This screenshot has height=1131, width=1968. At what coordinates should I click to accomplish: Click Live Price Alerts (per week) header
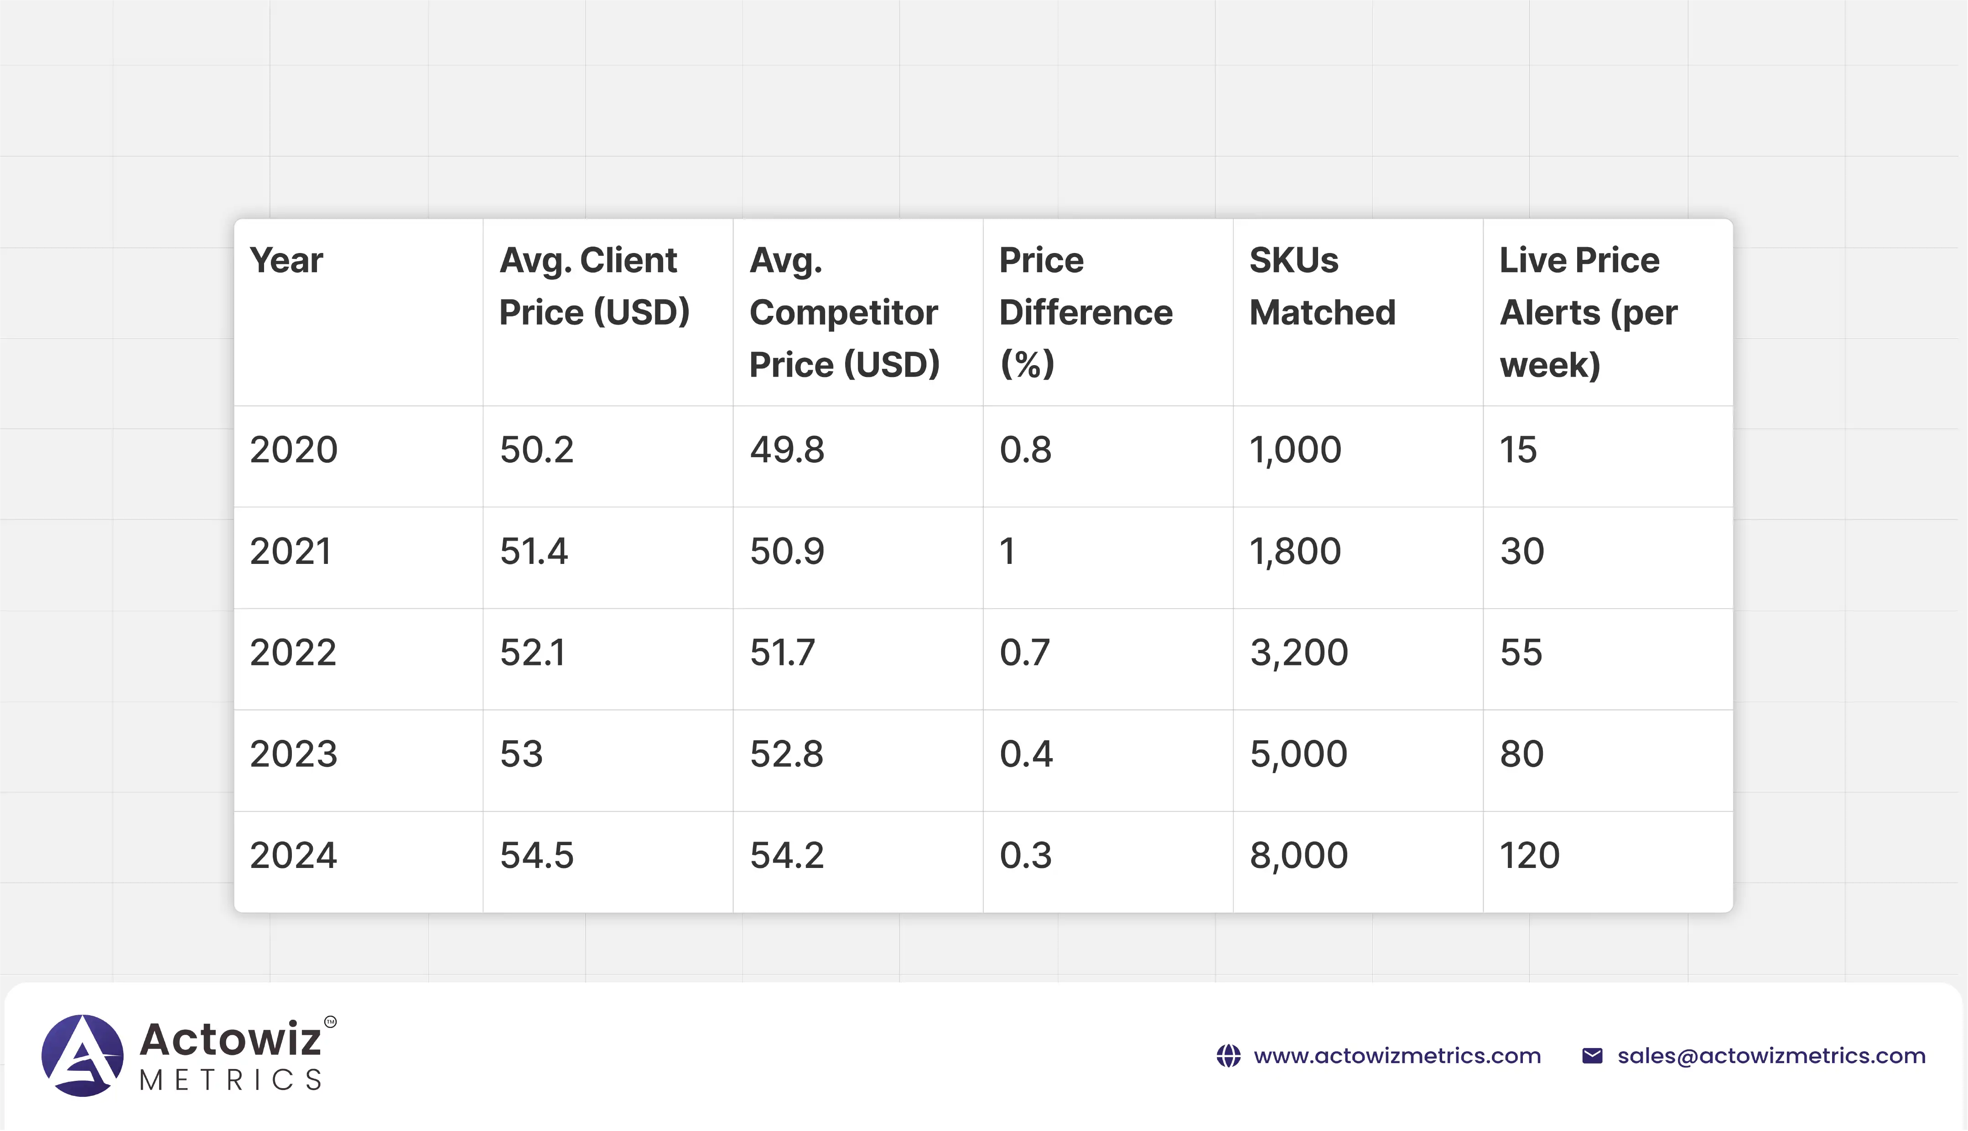(x=1588, y=312)
